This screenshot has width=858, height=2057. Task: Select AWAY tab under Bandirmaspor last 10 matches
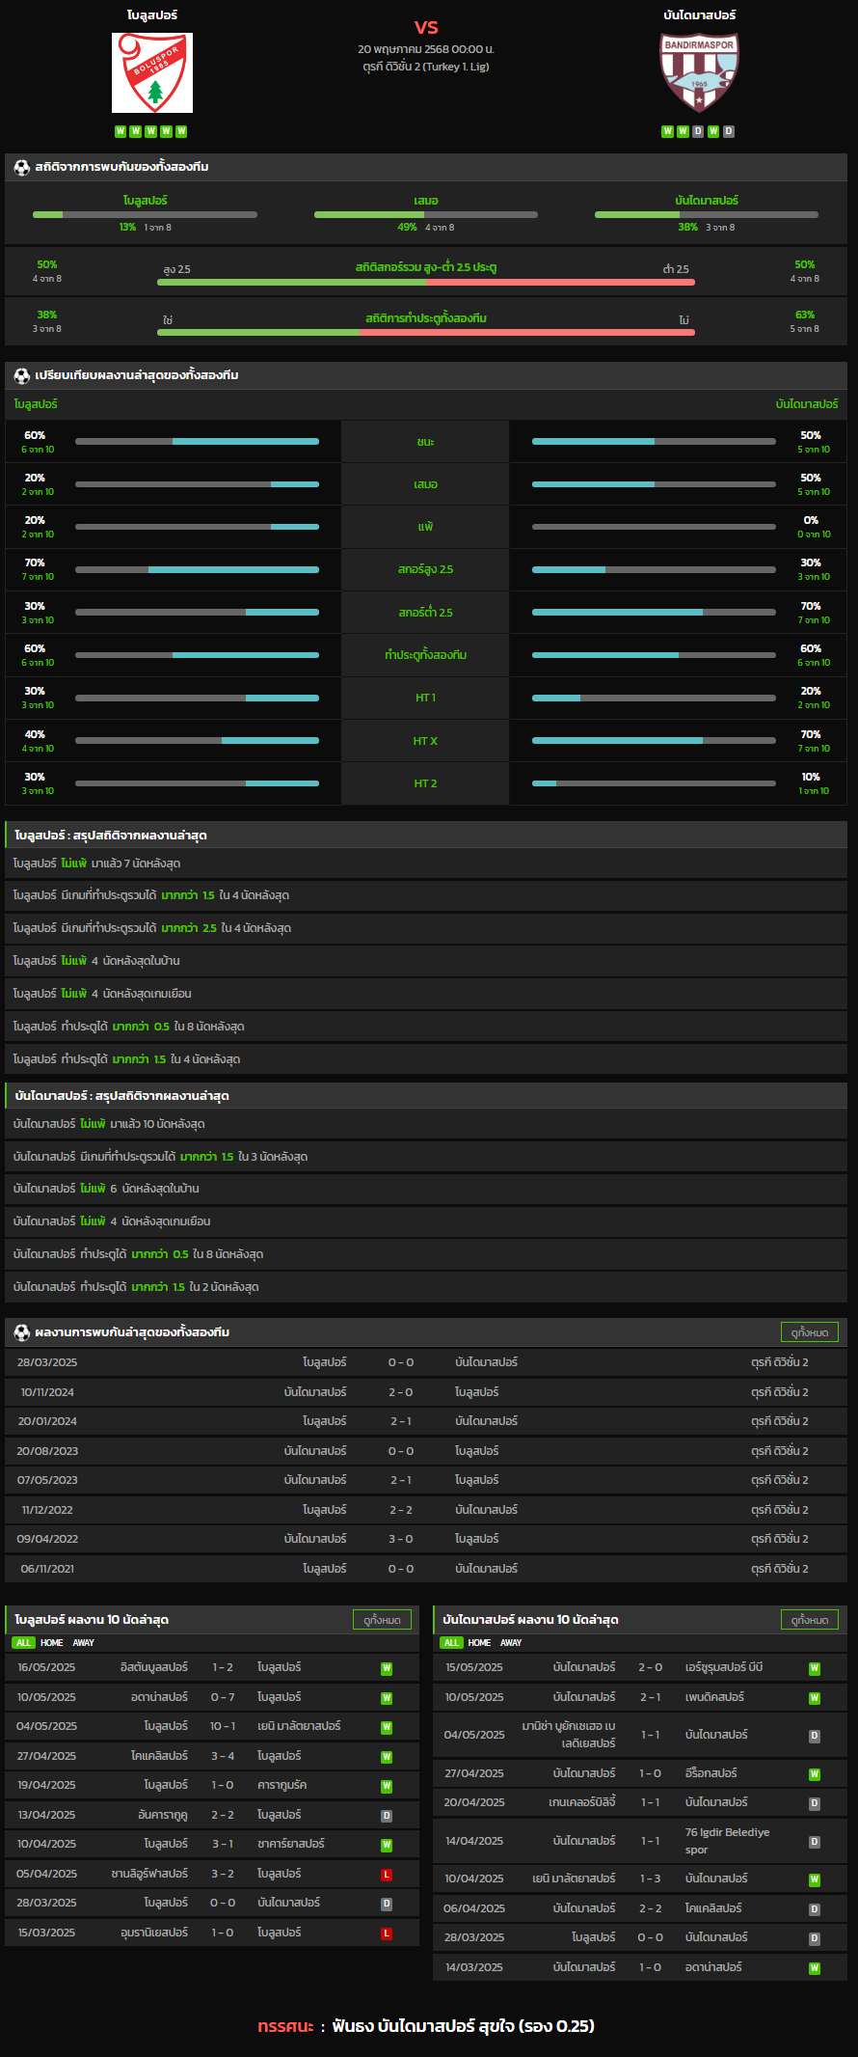tap(511, 1642)
